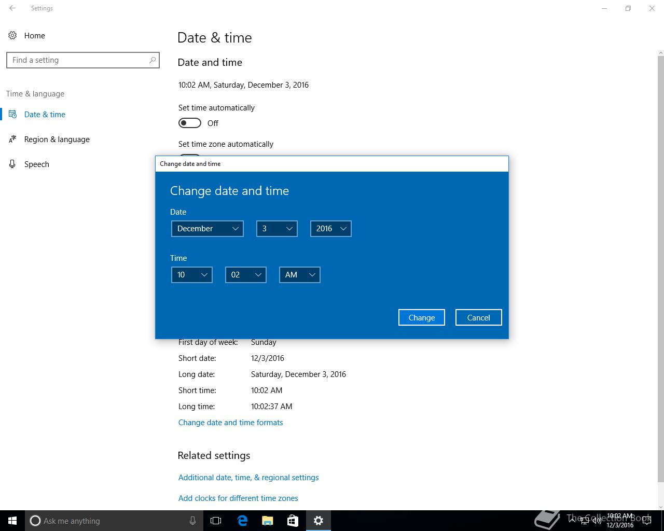Open the hour dropdown showing 10
This screenshot has height=531, width=664.
click(192, 275)
